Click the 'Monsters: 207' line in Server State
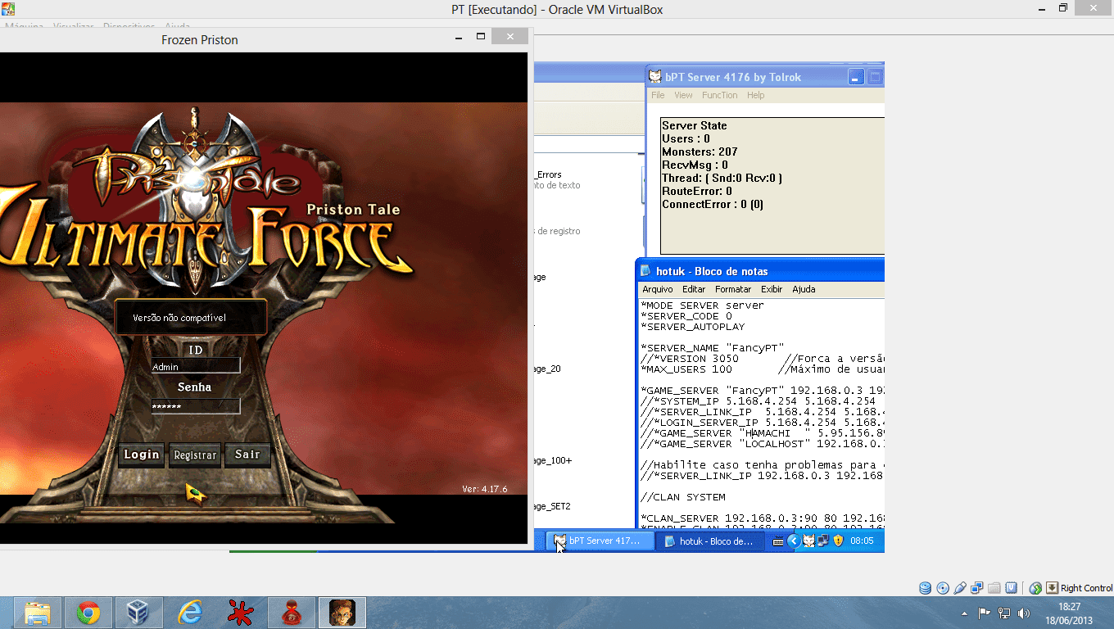 [x=700, y=152]
